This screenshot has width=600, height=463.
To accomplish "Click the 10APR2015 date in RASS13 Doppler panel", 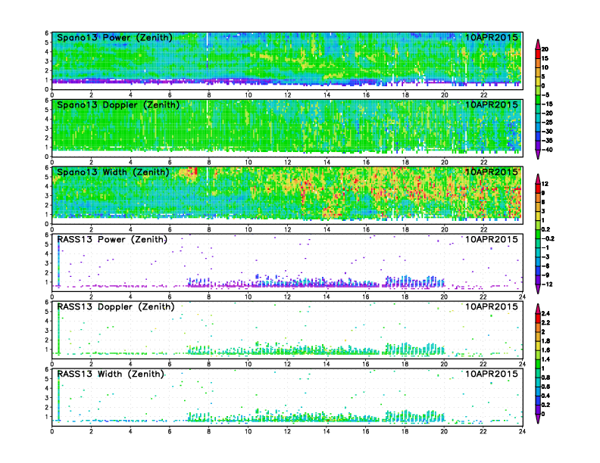I will (492, 306).
